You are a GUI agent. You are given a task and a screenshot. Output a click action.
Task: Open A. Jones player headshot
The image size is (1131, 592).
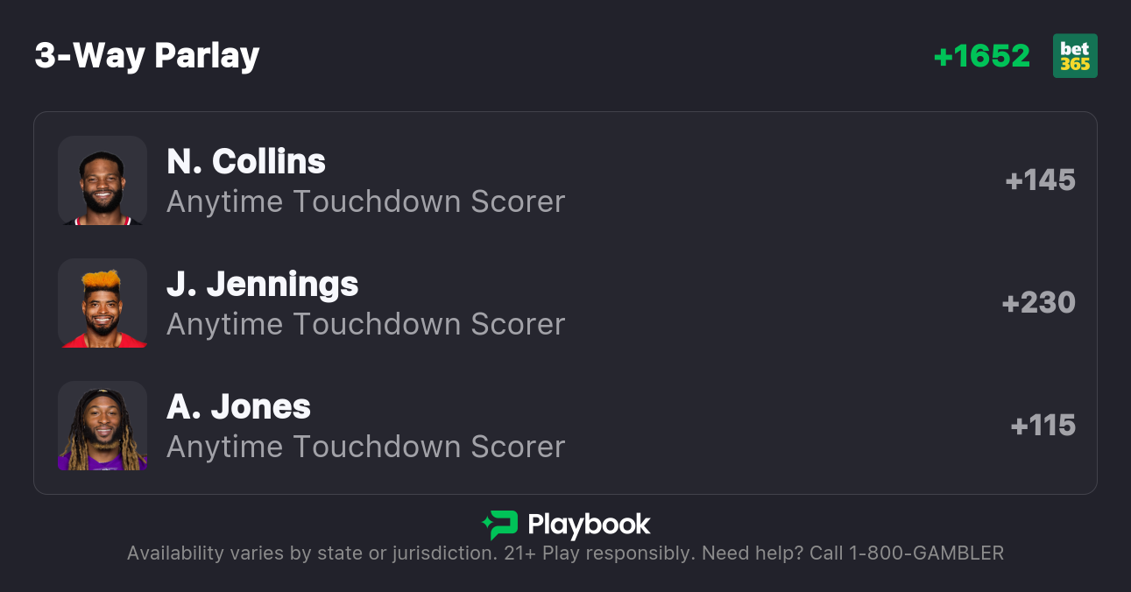click(x=102, y=426)
